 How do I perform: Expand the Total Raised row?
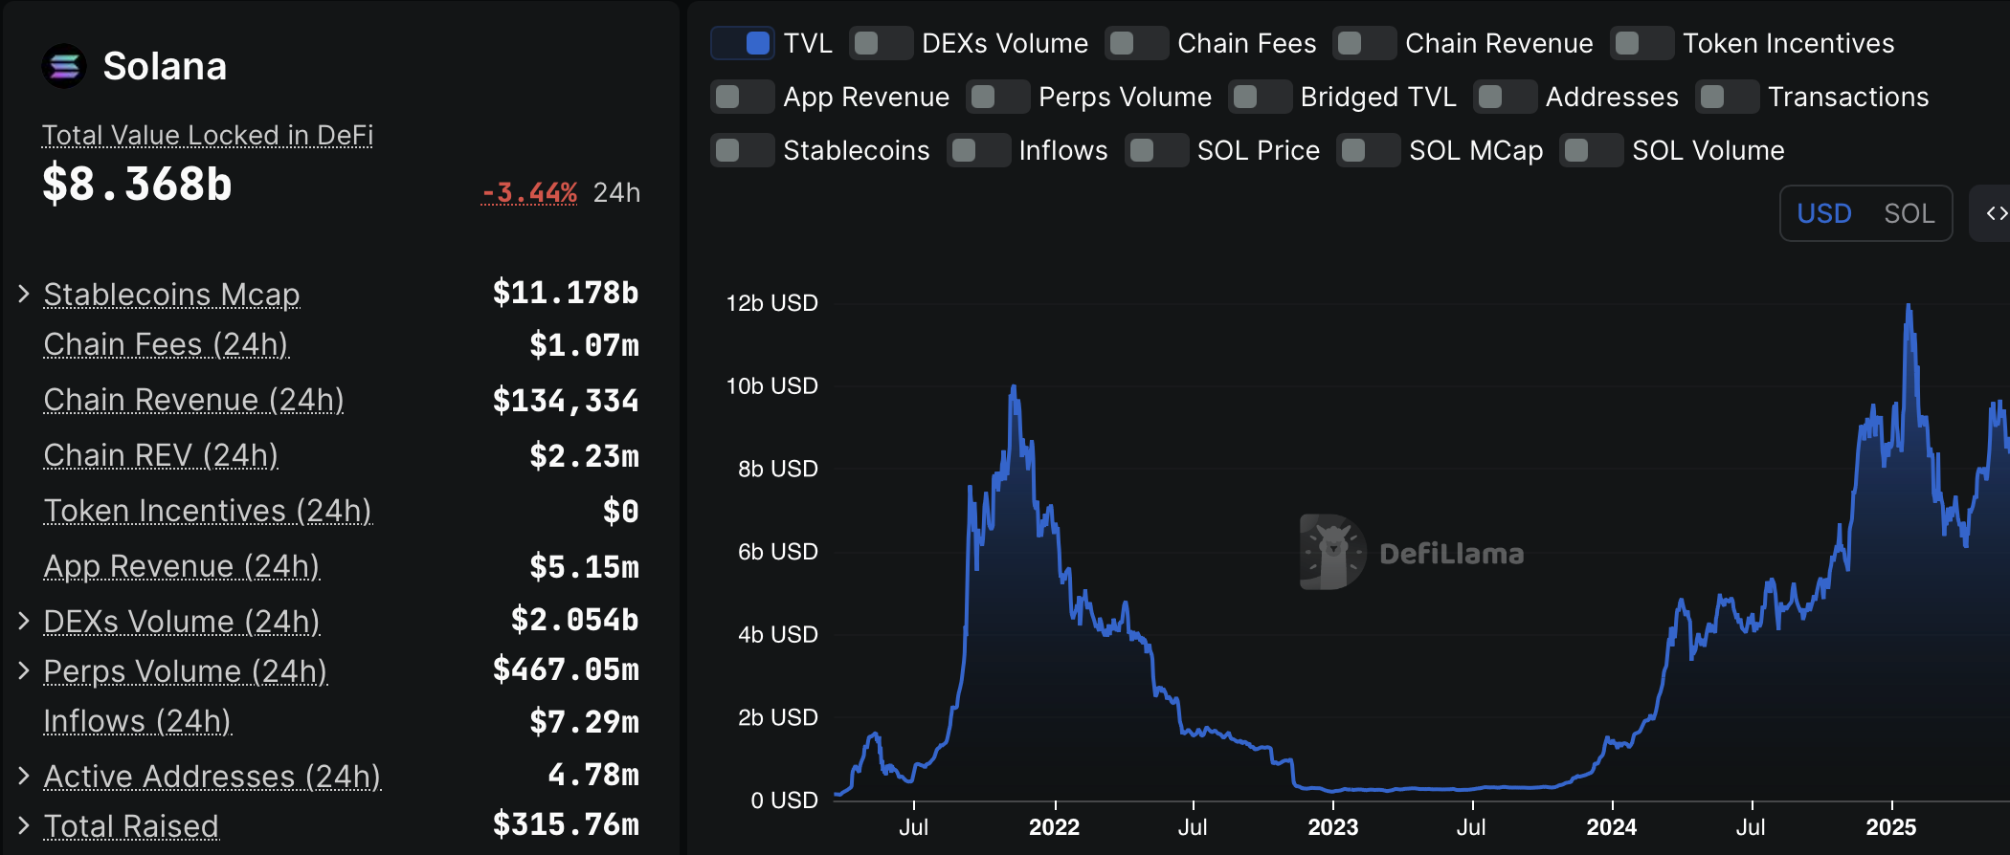pyautogui.click(x=22, y=825)
